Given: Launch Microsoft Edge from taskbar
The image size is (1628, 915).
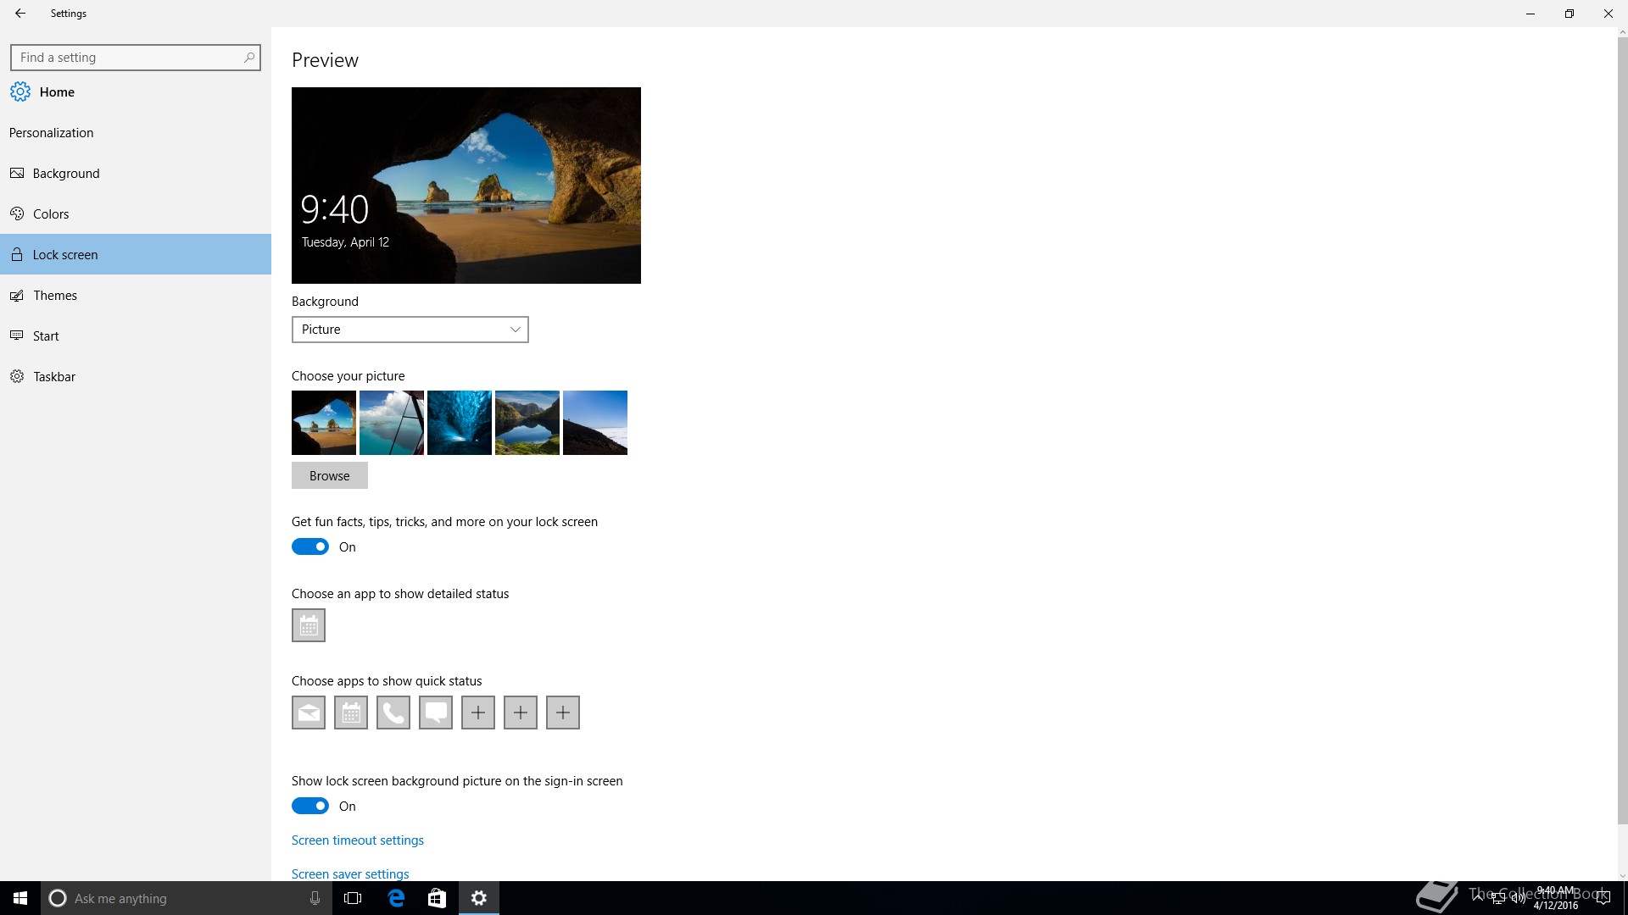Looking at the screenshot, I should [x=396, y=898].
